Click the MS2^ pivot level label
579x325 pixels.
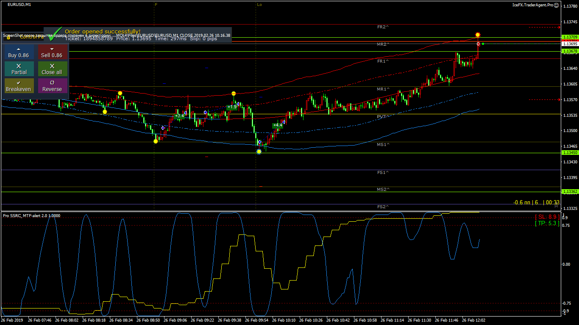point(383,190)
